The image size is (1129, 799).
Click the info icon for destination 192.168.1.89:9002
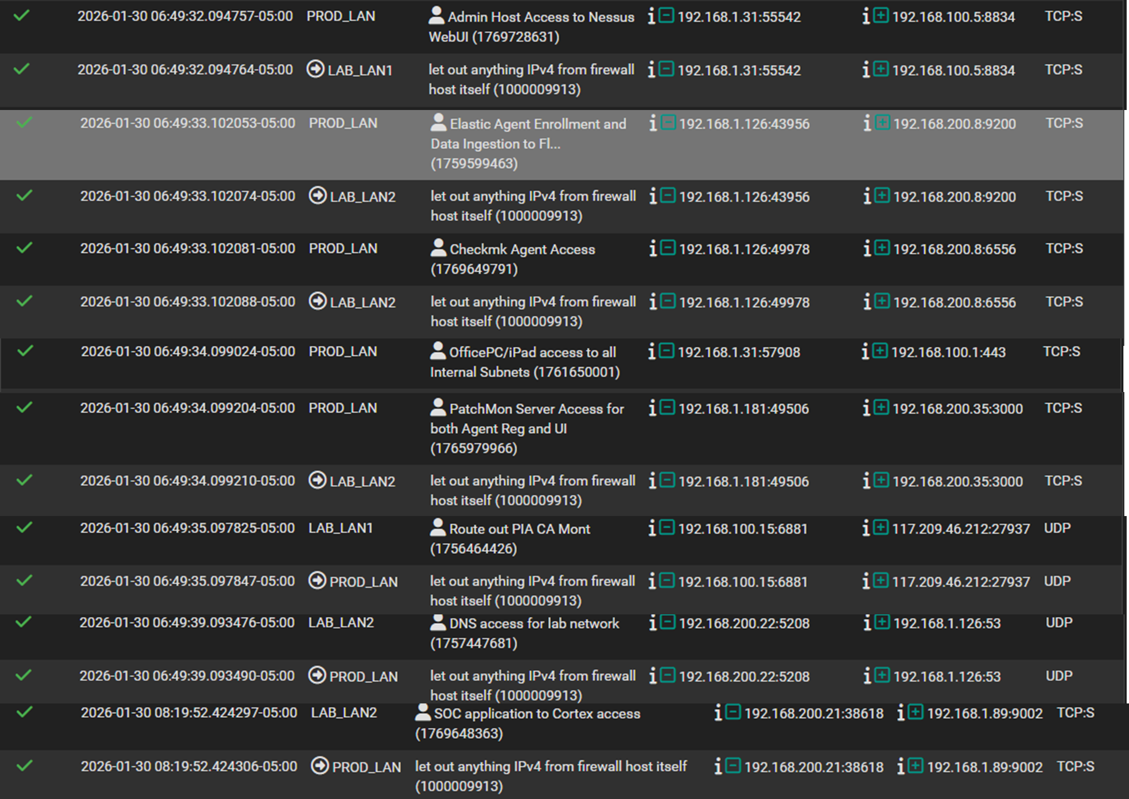[901, 713]
